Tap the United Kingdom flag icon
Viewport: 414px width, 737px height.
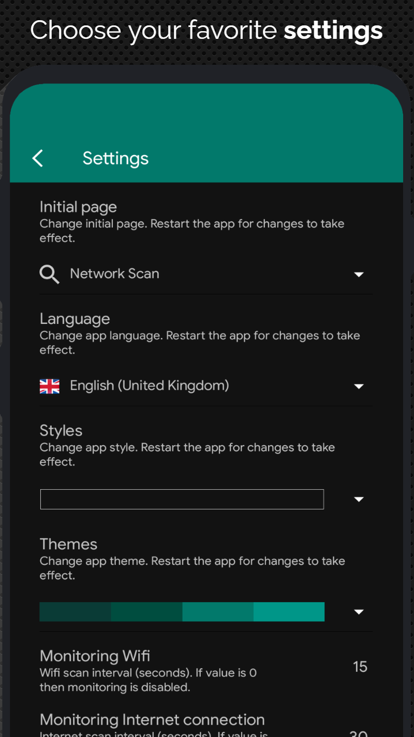pos(50,386)
